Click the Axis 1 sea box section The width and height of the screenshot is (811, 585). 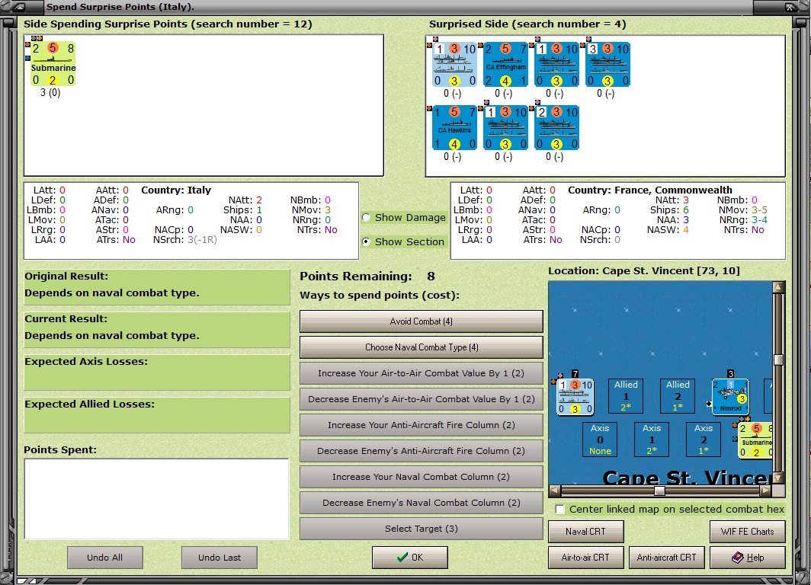[652, 440]
